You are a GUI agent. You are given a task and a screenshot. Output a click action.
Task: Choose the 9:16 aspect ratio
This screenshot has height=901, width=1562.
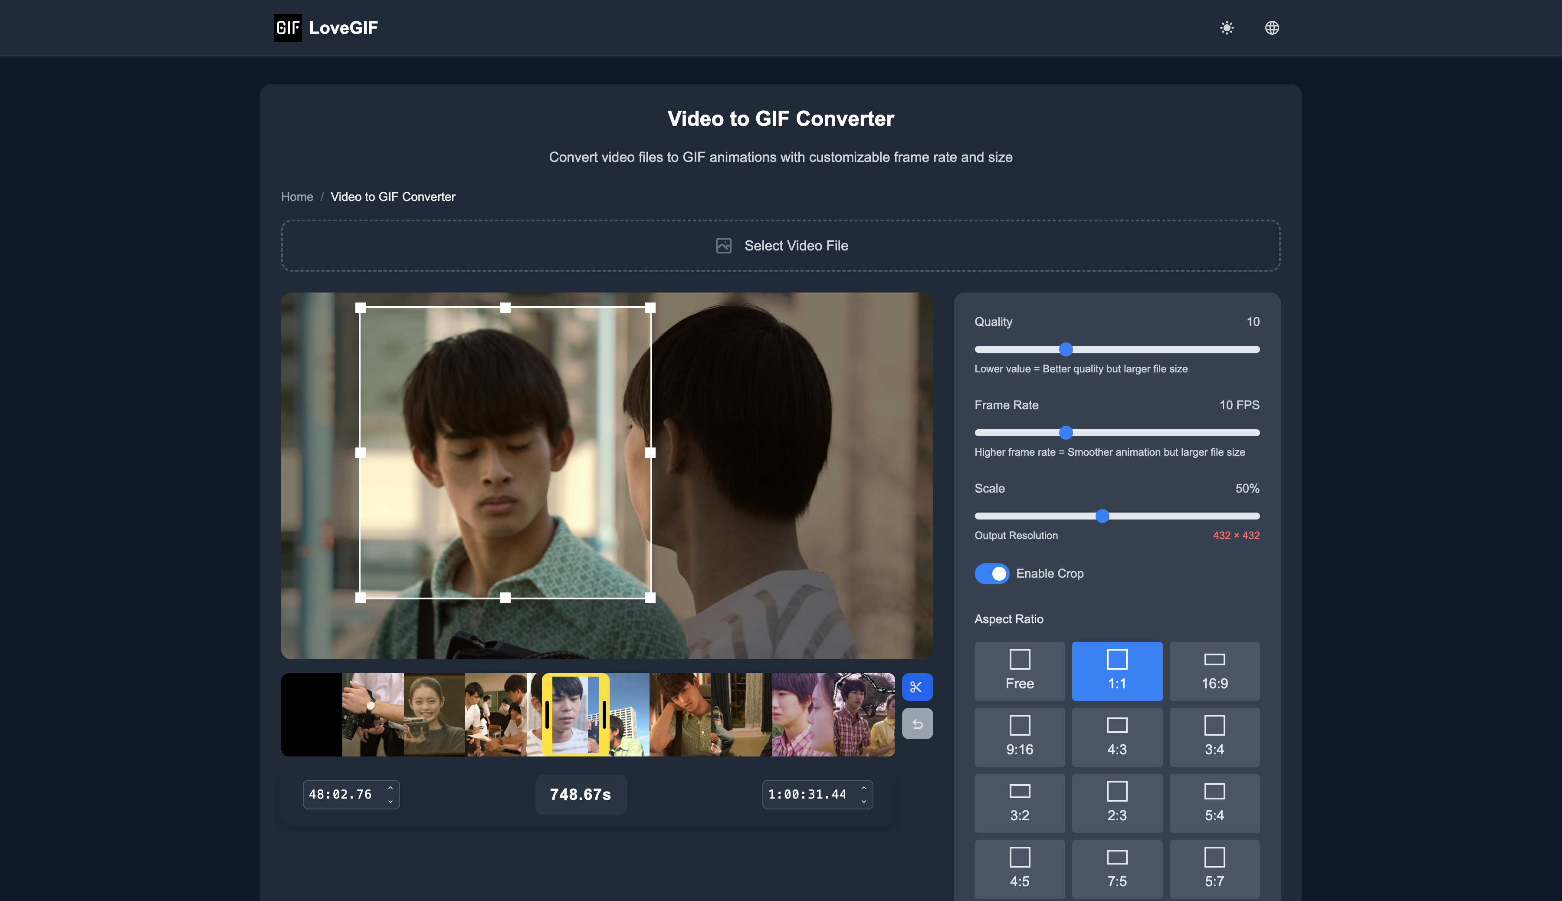tap(1020, 737)
